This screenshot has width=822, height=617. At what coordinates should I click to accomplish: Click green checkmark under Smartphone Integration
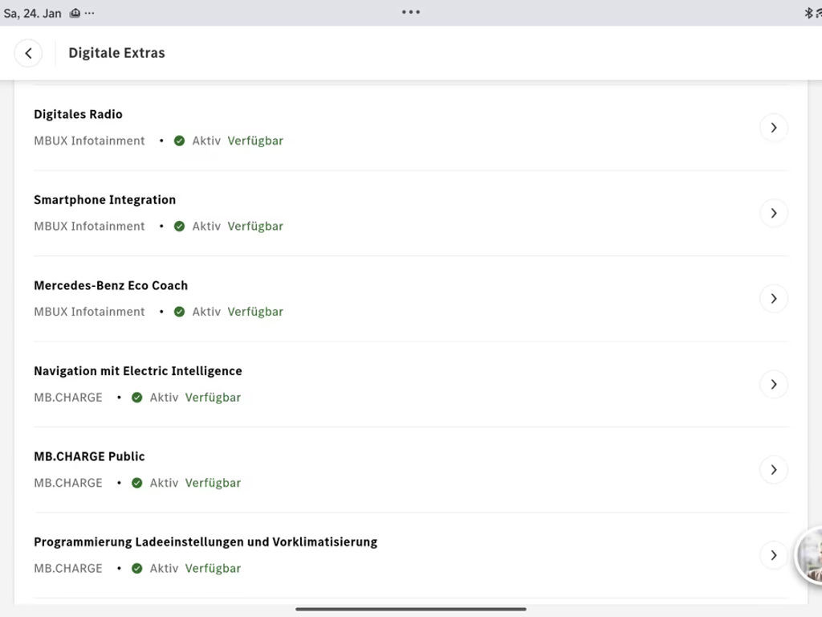[x=179, y=227]
